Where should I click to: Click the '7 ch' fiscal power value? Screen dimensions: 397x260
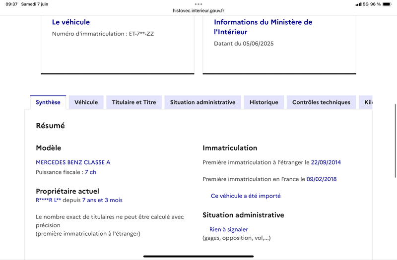pos(90,172)
